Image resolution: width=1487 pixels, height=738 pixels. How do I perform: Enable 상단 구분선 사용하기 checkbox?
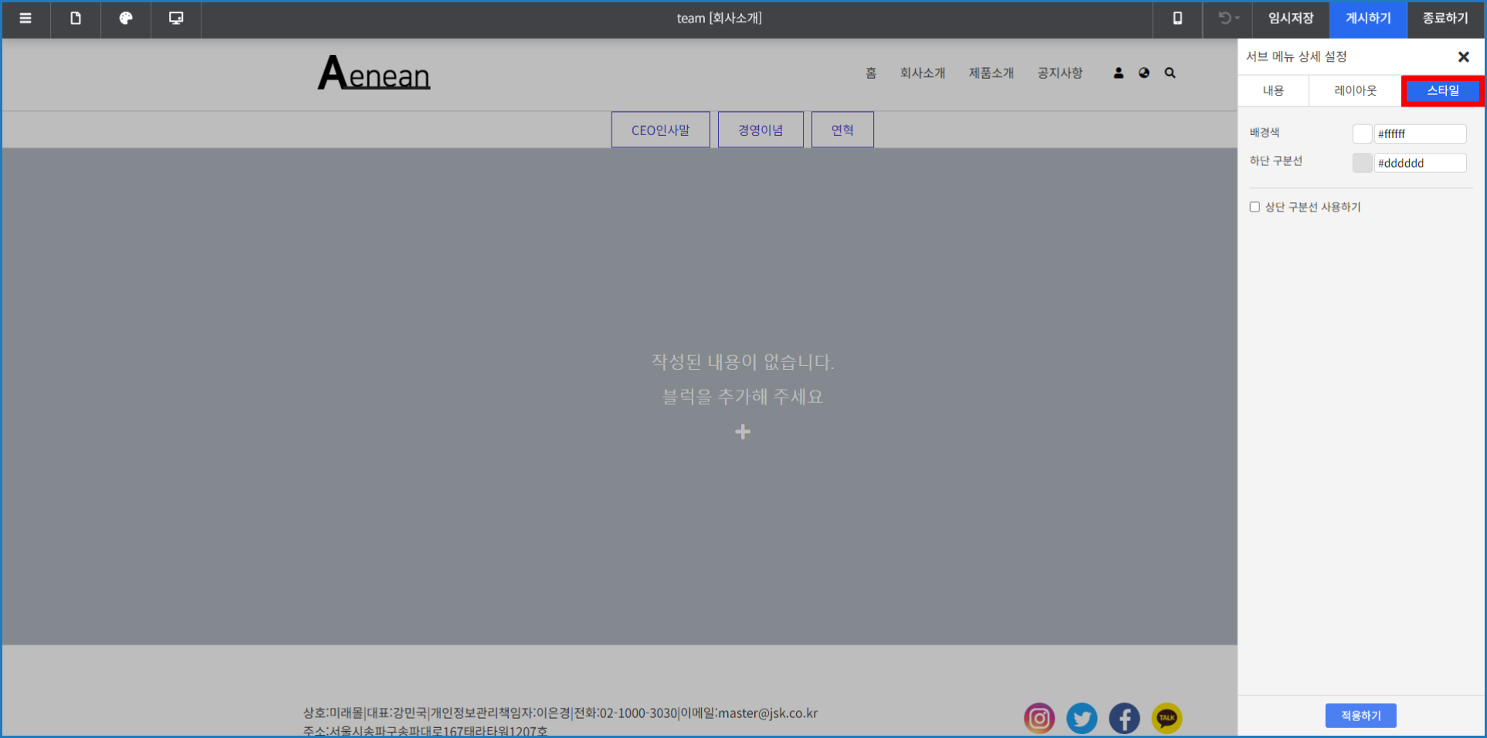click(x=1255, y=207)
